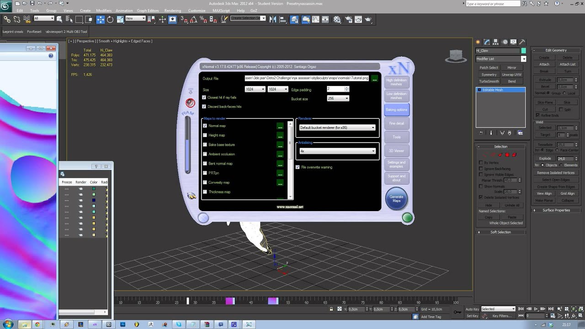The height and width of the screenshot is (329, 585).
Task: Open the Antialiasing 4x dropdown
Action: coord(337,151)
